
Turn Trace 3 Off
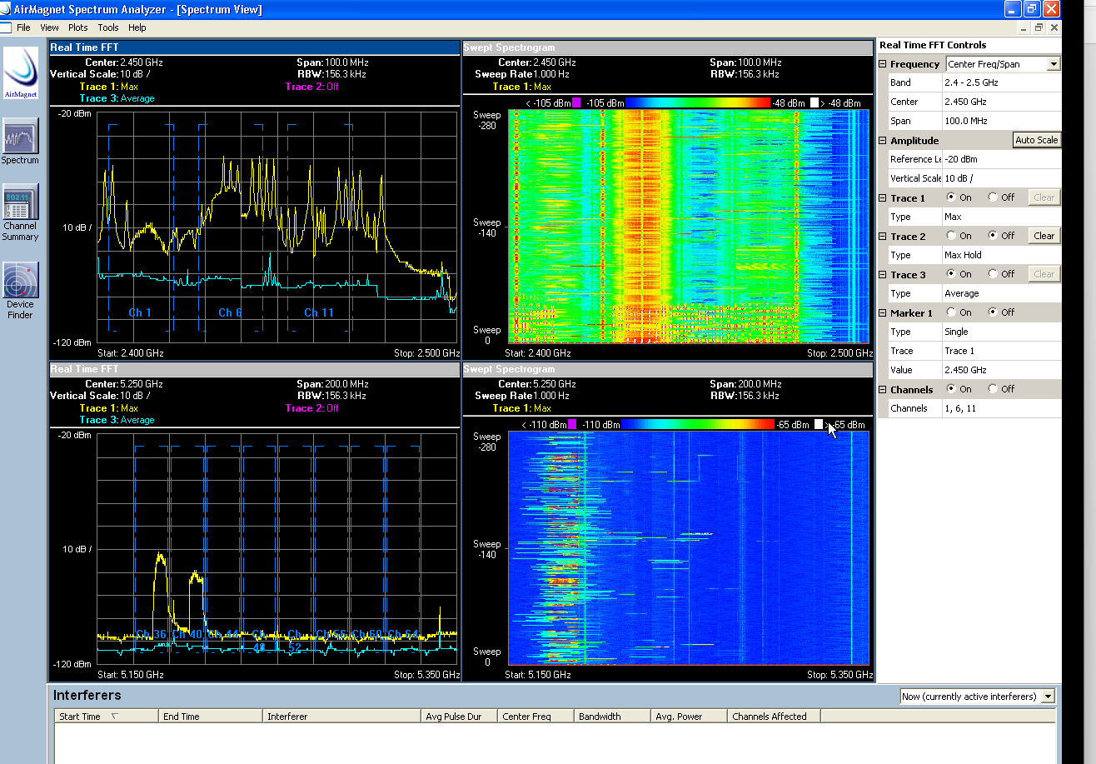(x=993, y=274)
